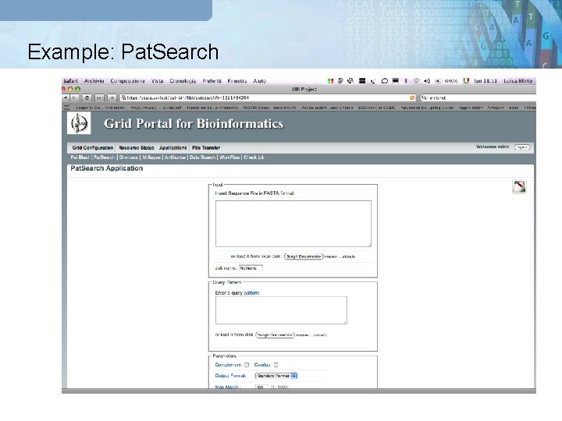Click the Italian flag input icon
Viewport: 562px width, 421px height.
click(466, 81)
